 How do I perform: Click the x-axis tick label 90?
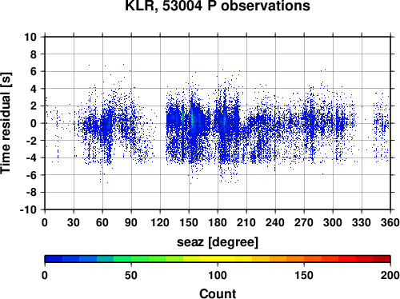[x=131, y=222]
